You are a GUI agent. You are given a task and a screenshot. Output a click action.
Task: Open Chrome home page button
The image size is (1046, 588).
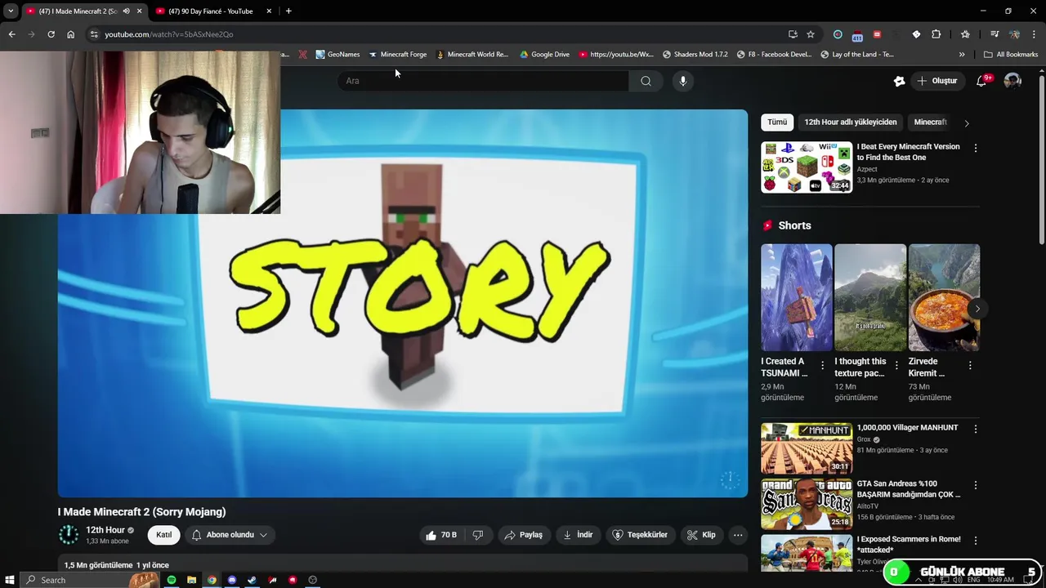[71, 34]
